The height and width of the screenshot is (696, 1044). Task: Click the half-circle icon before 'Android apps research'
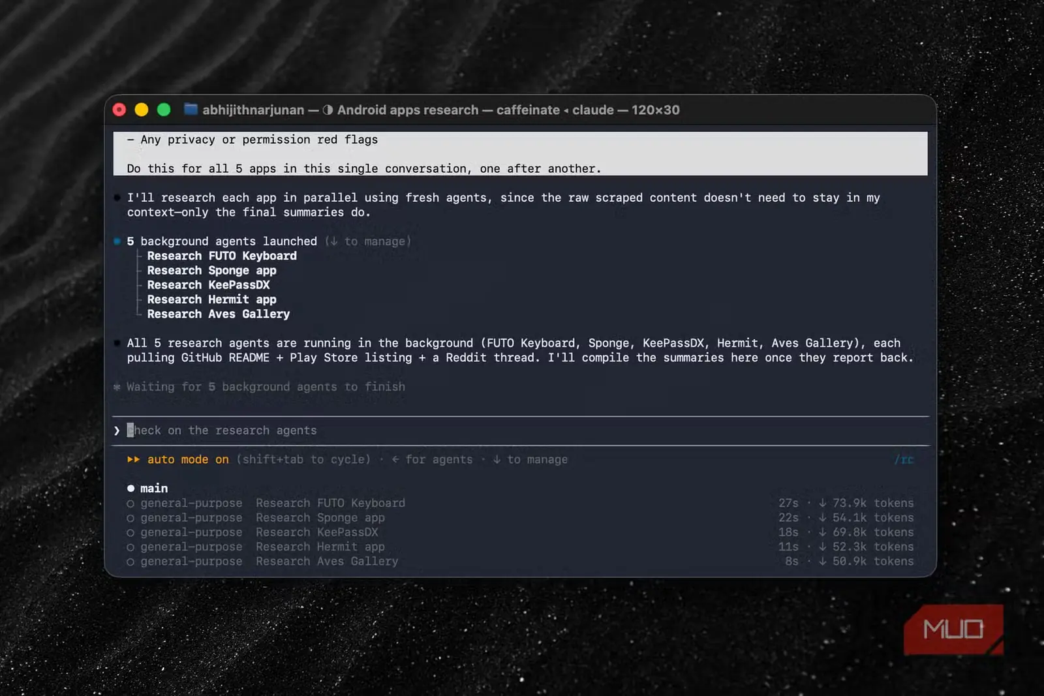pyautogui.click(x=328, y=110)
